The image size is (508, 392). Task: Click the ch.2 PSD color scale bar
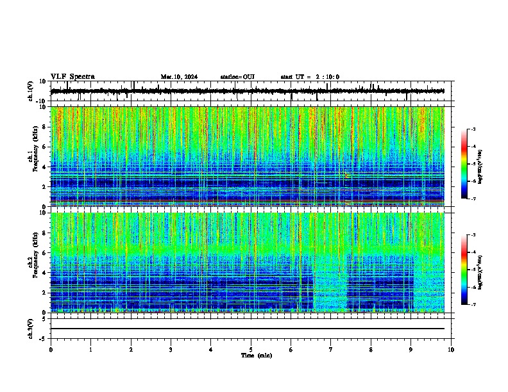(x=464, y=270)
